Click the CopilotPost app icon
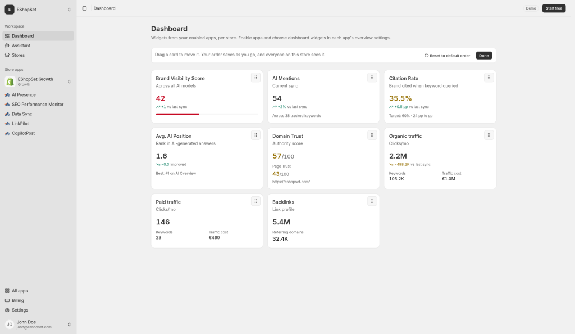Screen dimensions: 575x334 (7, 133)
